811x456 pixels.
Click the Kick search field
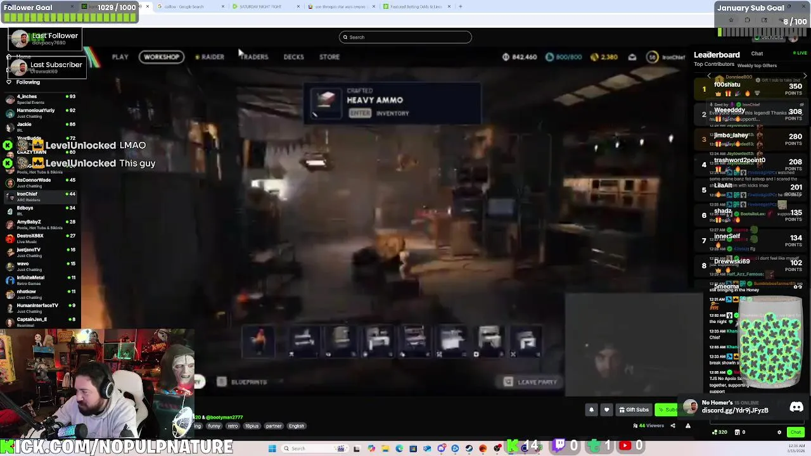(x=405, y=37)
